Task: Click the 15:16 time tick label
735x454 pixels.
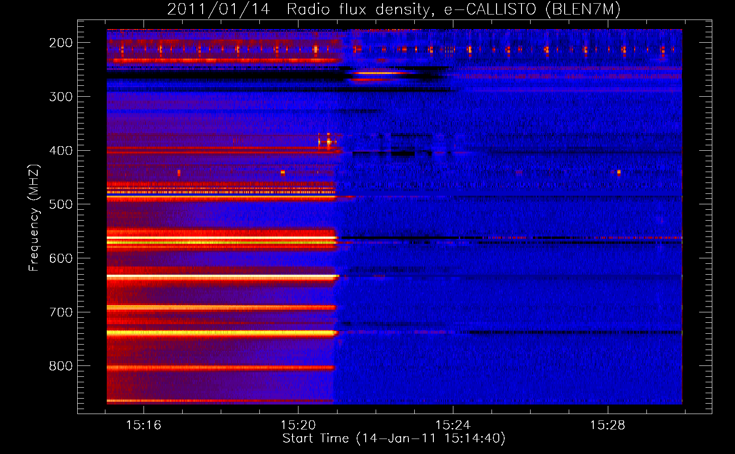Action: [x=144, y=425]
